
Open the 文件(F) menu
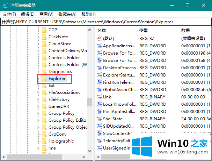9,14
